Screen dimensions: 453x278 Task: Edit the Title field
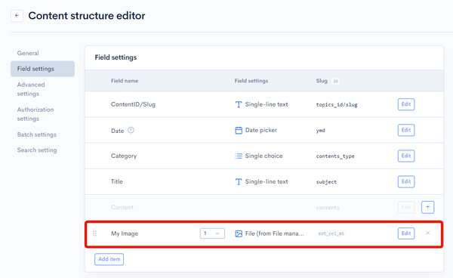(406, 181)
